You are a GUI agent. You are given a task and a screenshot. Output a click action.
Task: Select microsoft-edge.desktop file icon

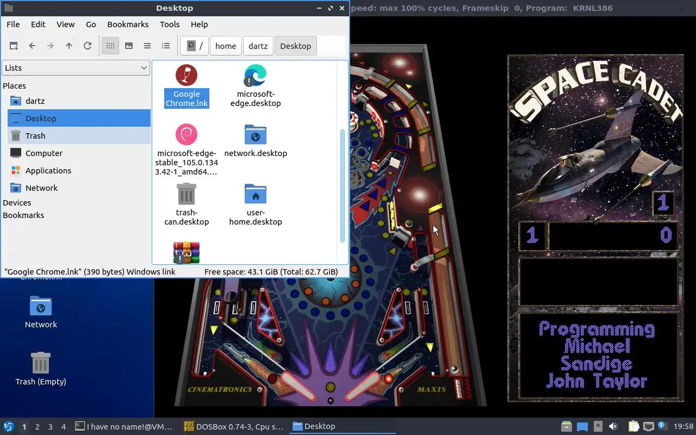[256, 75]
